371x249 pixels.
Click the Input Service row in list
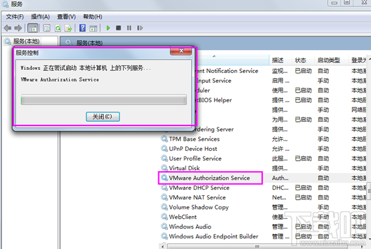point(281,81)
